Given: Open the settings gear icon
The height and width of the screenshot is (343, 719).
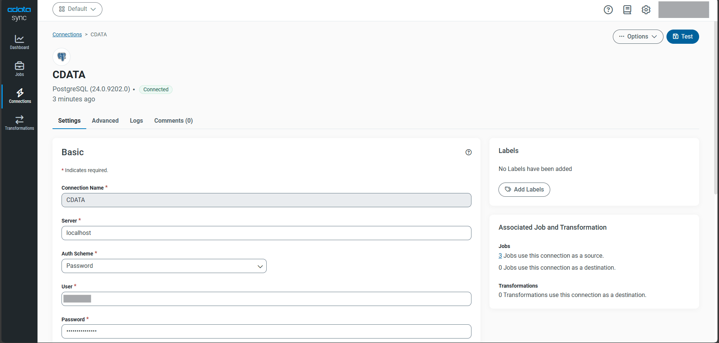Looking at the screenshot, I should tap(646, 10).
